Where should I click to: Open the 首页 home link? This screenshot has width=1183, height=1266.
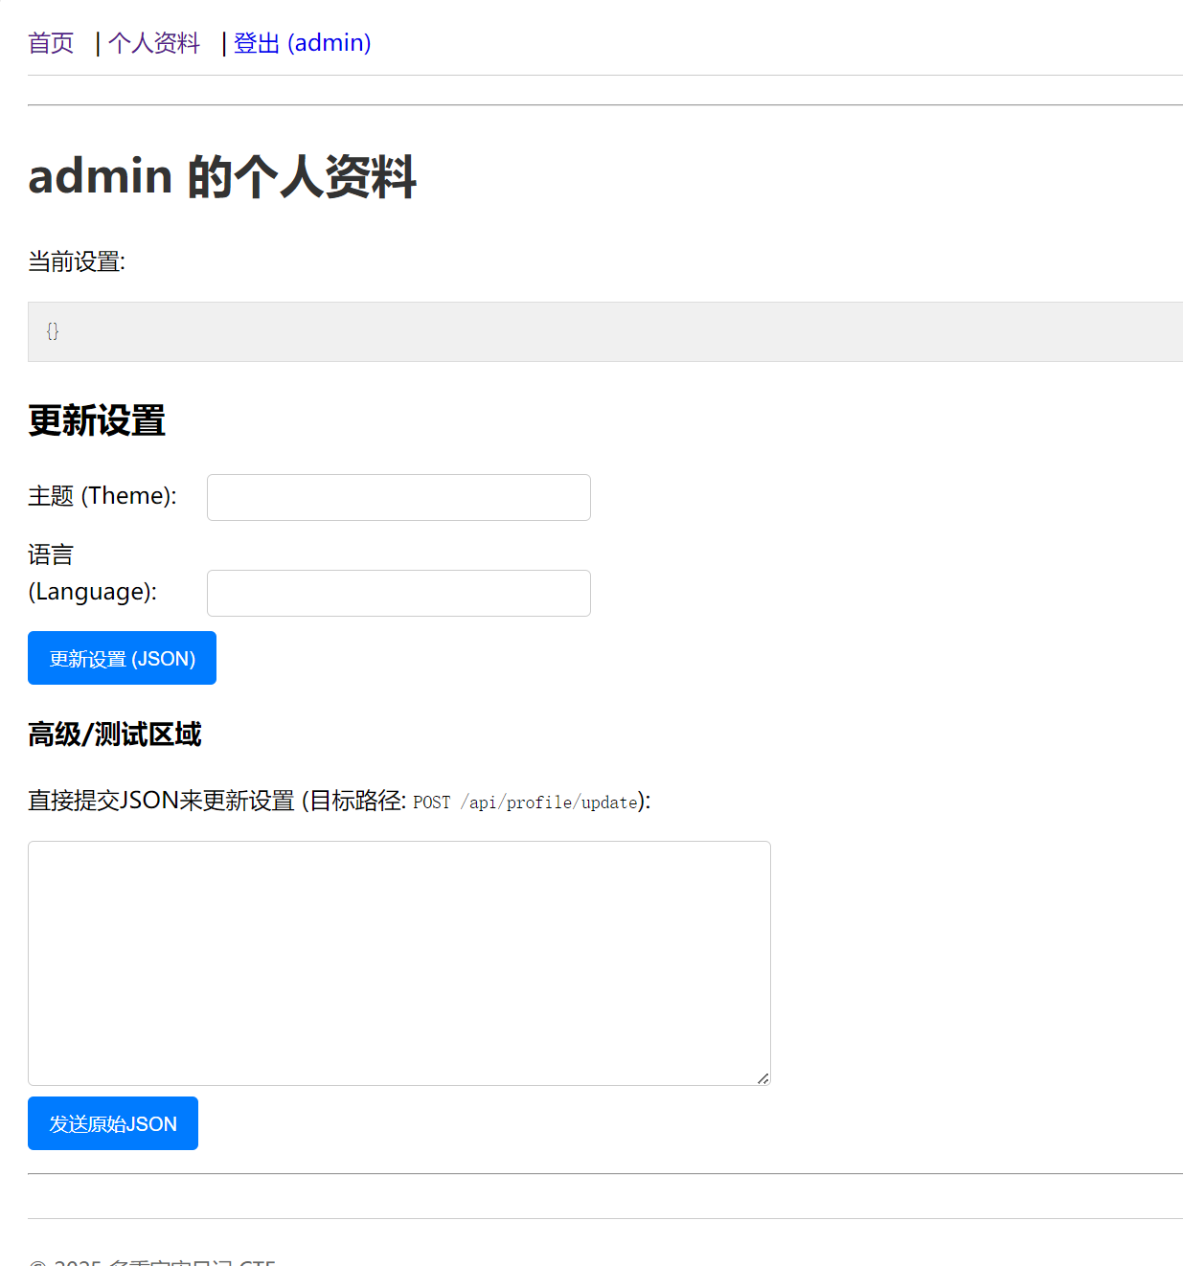coord(51,43)
